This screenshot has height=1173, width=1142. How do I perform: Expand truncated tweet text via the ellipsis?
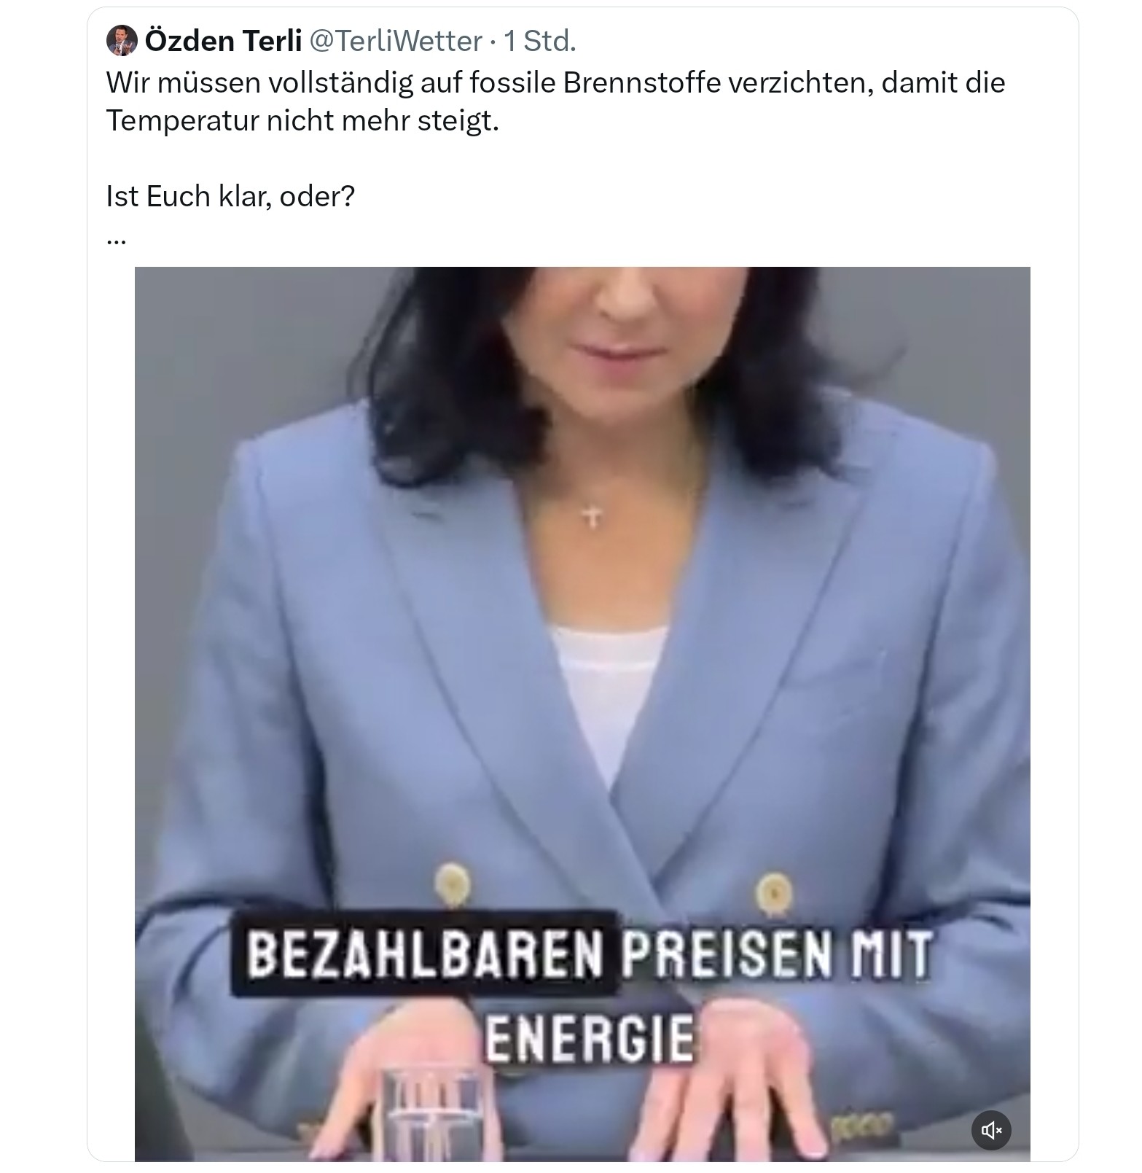117,238
